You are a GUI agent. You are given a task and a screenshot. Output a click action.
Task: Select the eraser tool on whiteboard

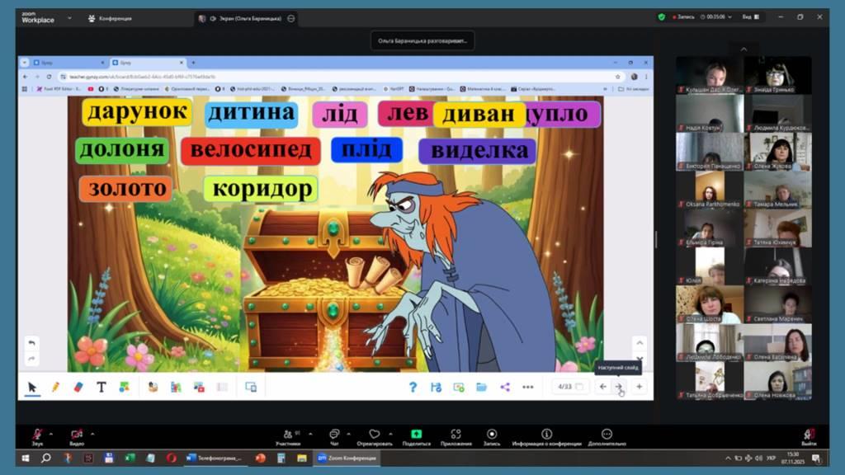click(78, 387)
